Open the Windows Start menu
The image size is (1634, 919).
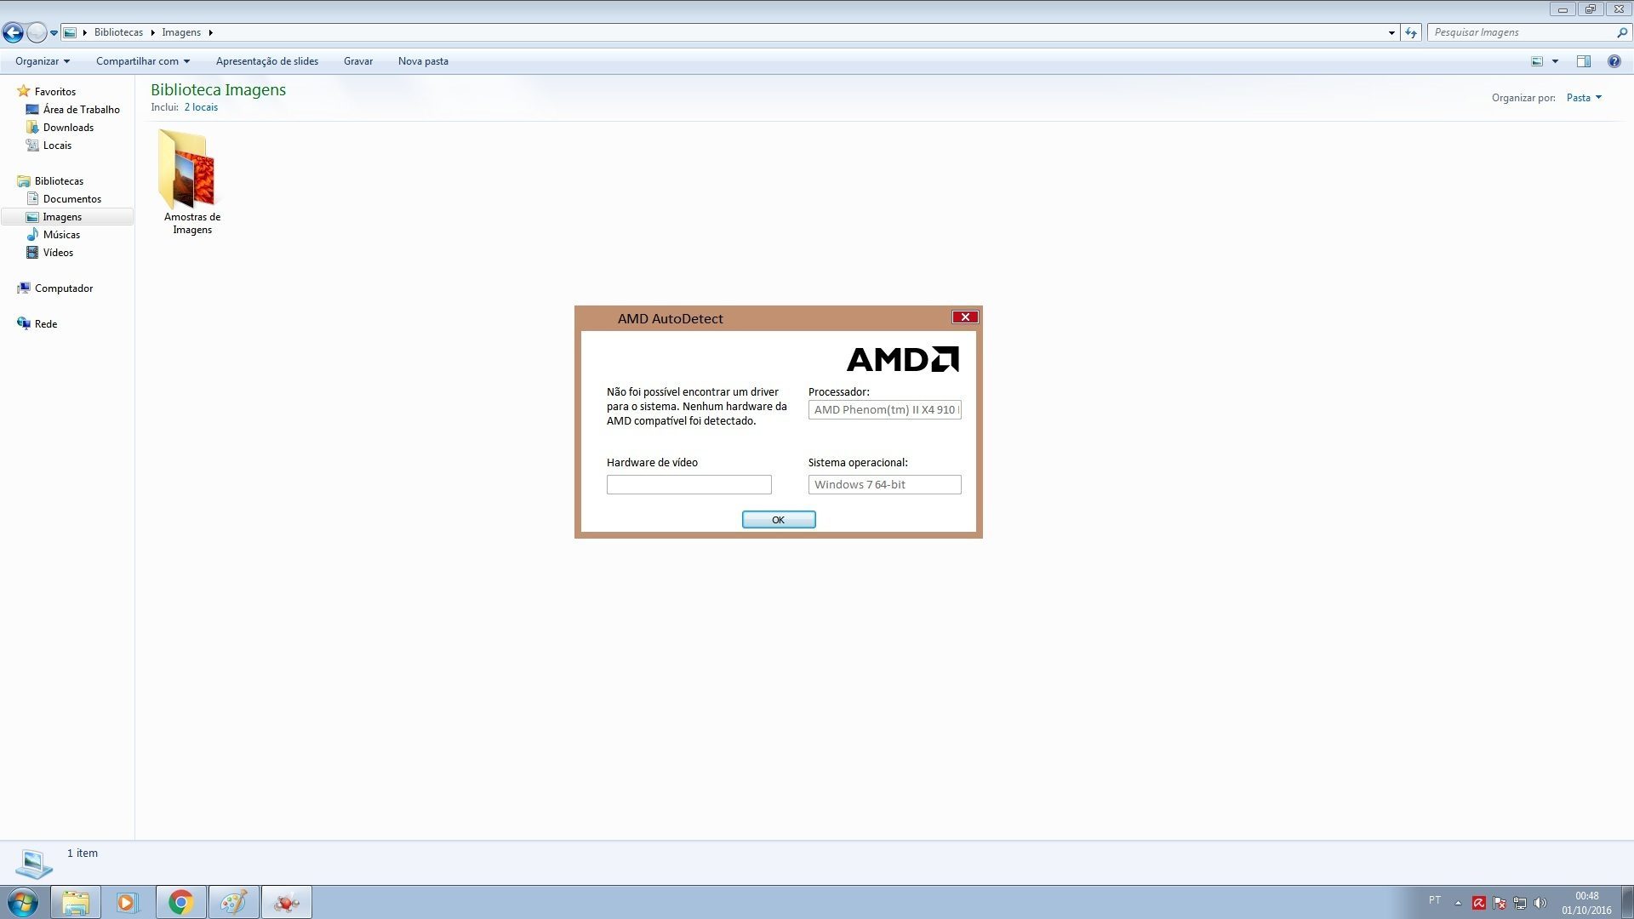[x=23, y=902]
